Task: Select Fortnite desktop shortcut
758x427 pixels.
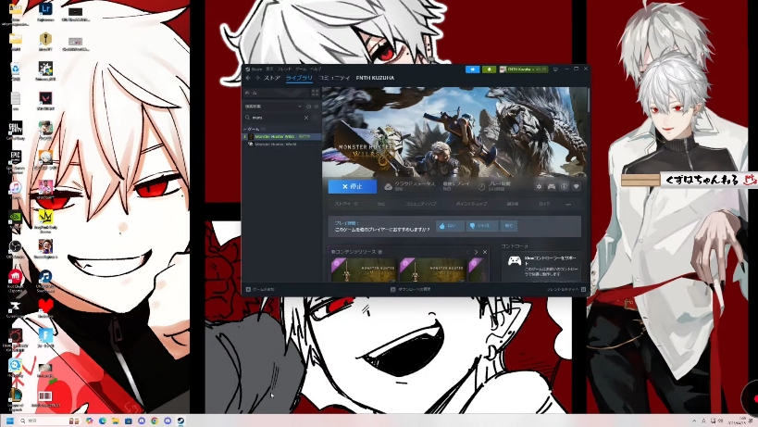Action: click(x=45, y=337)
